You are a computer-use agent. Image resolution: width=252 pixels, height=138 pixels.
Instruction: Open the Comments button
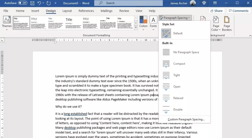click(238, 11)
